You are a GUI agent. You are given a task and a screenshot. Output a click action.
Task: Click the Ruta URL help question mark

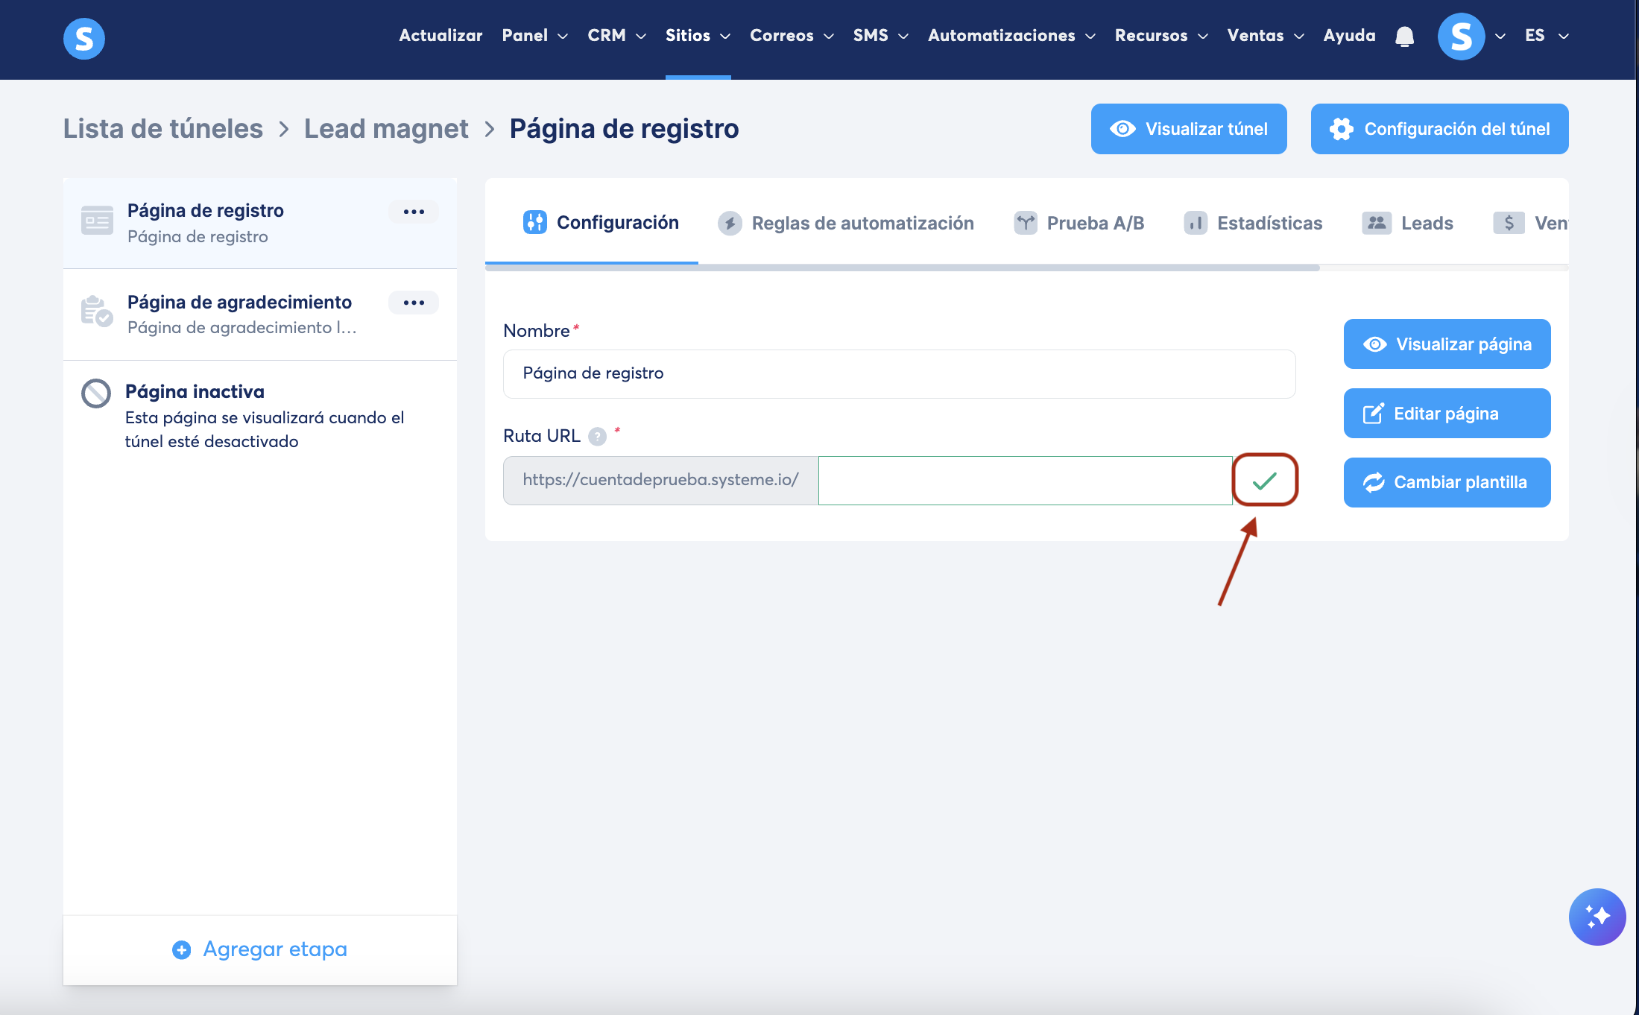[597, 437]
